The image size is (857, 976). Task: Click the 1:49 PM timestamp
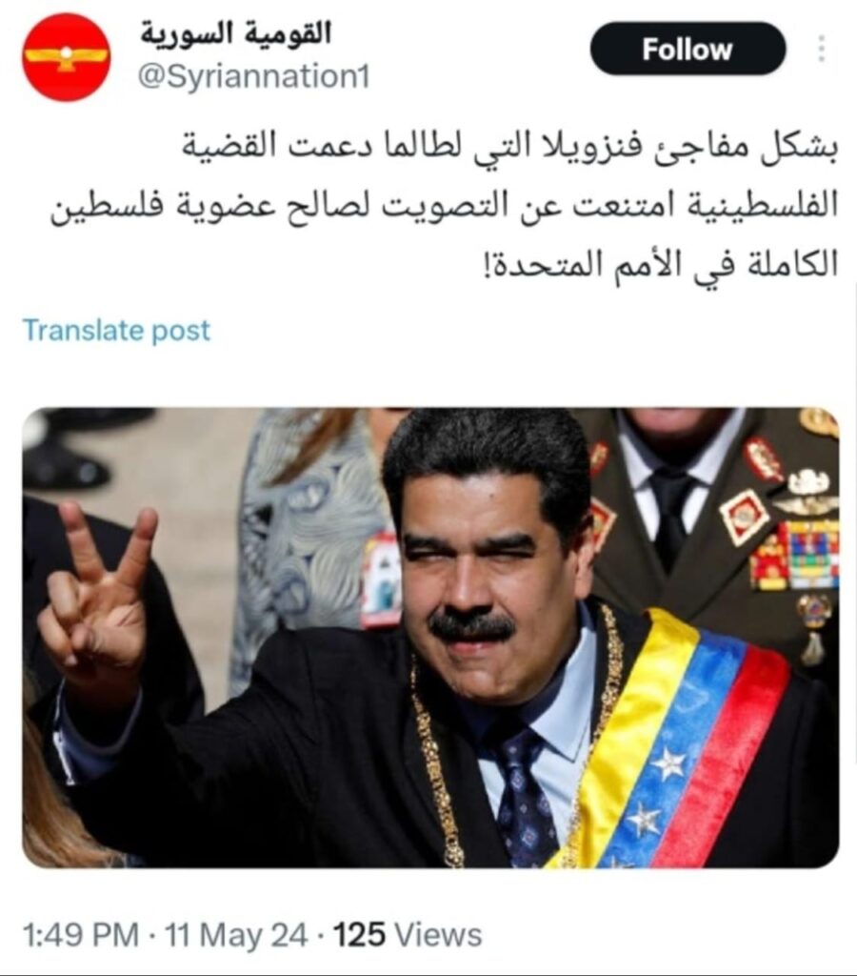click(80, 935)
